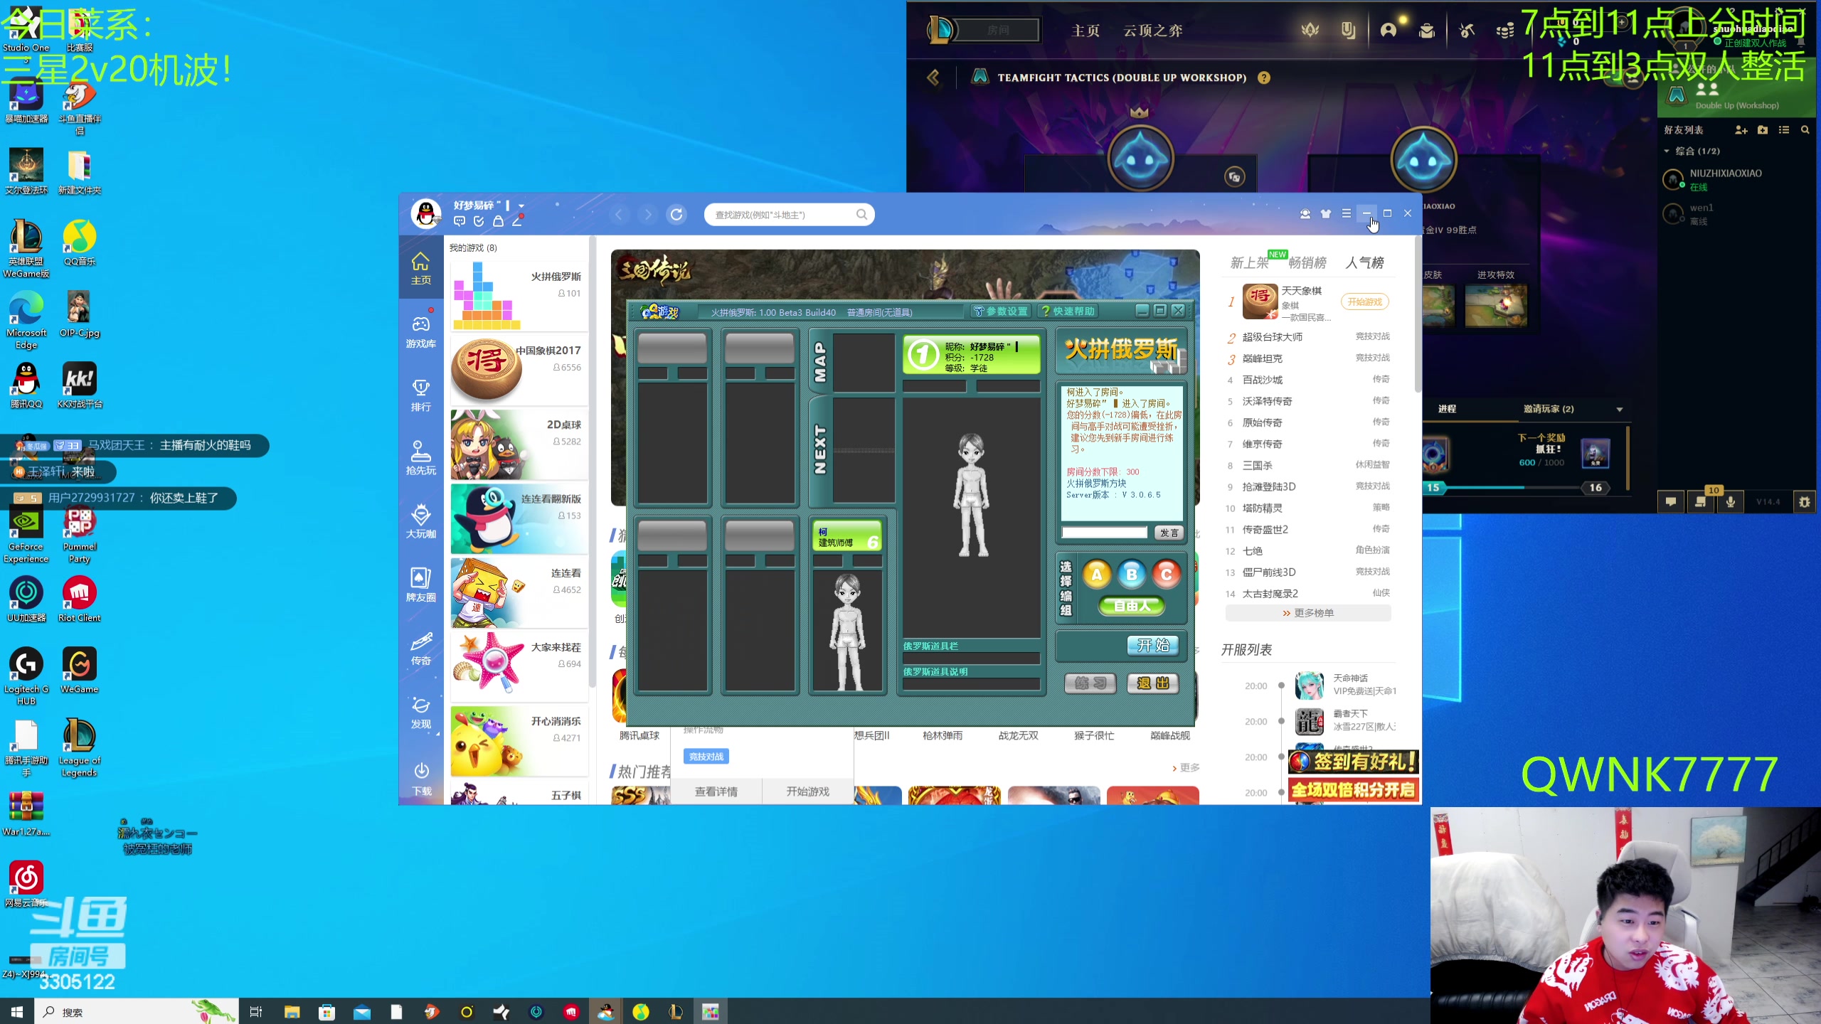
Task: Click the 15 to 16 level progress bar
Action: [1514, 488]
